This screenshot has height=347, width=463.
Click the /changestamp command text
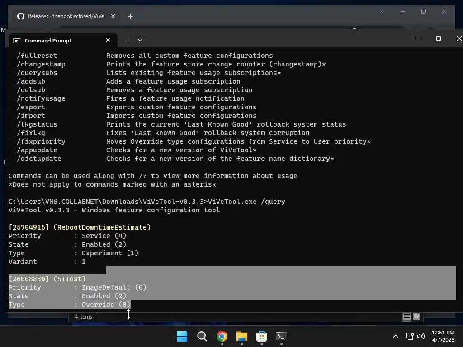(x=41, y=64)
